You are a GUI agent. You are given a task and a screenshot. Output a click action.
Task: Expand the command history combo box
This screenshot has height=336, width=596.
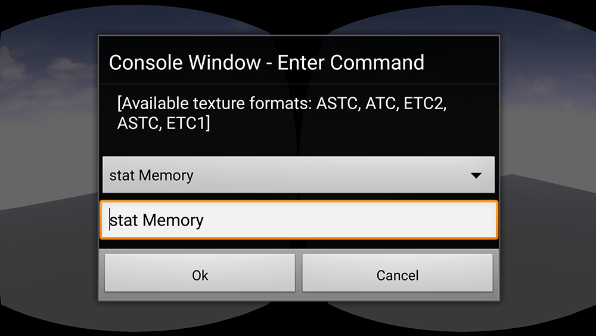click(299, 175)
